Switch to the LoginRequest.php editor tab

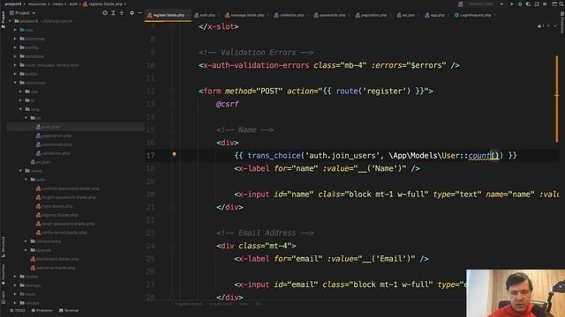click(x=474, y=15)
